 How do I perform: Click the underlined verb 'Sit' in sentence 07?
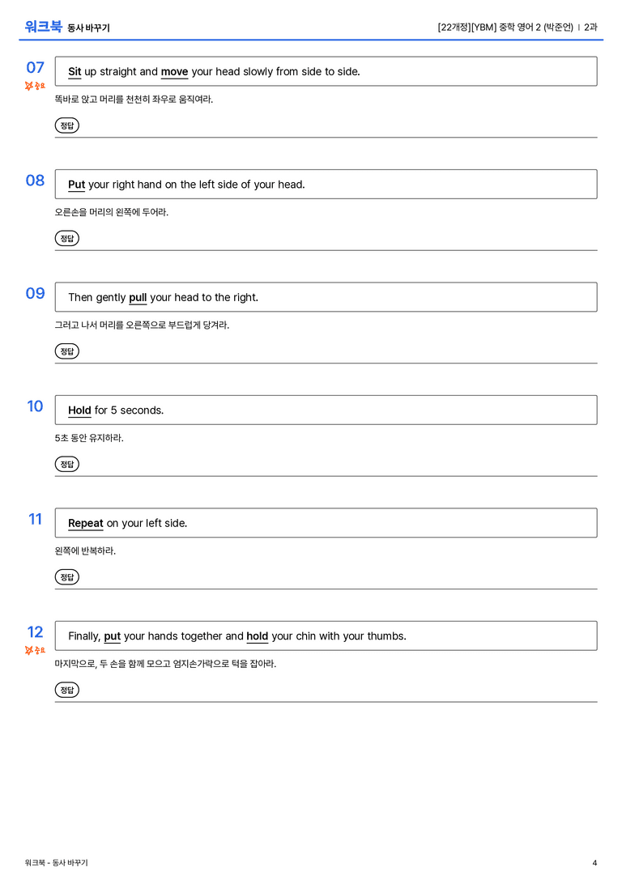tap(75, 72)
